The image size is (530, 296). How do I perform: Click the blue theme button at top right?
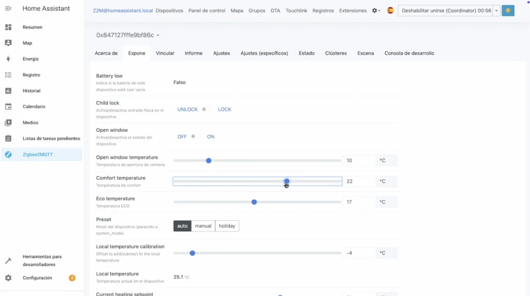tap(508, 10)
